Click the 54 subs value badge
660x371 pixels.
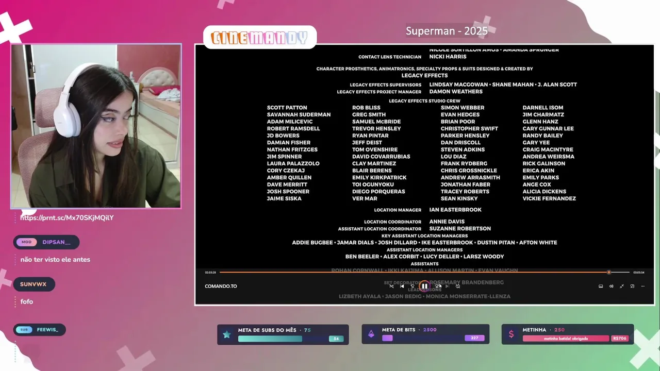336,339
